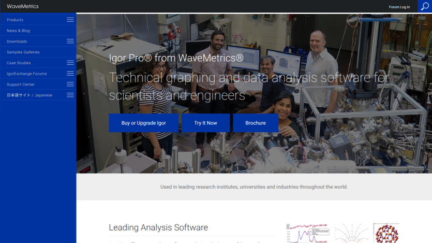Open the Forum Log In link
Screen dimensions: 432x243
pyautogui.click(x=399, y=7)
